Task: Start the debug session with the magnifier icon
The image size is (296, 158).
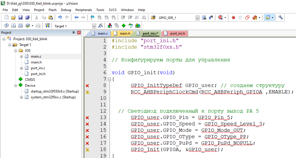Action: coord(220,17)
